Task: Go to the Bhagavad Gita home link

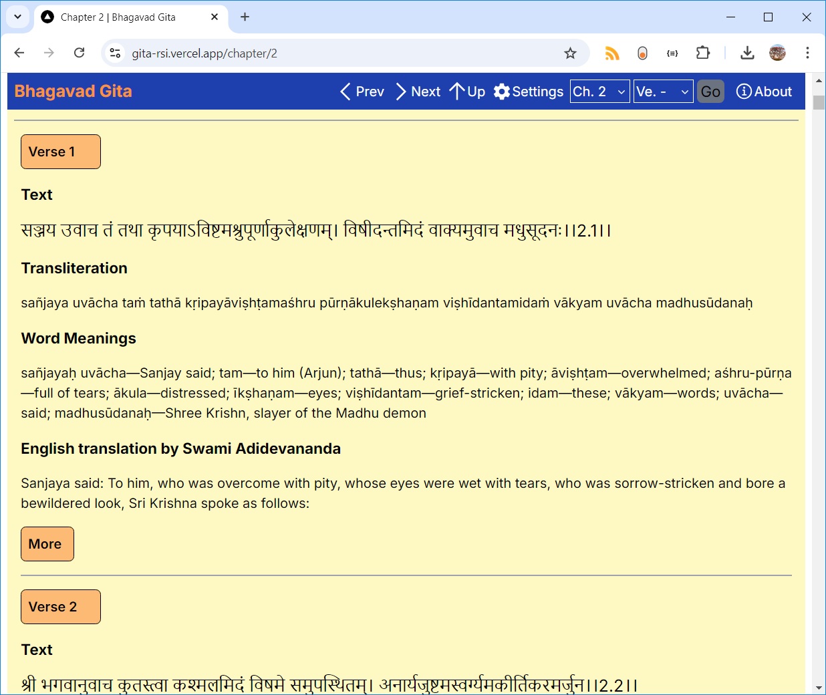Action: click(74, 91)
